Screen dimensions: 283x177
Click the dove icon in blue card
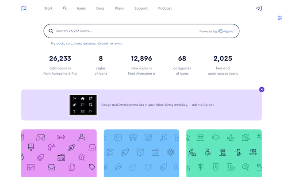110,152
